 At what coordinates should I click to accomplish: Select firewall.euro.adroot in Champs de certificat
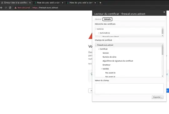pyautogui.click(x=105, y=45)
